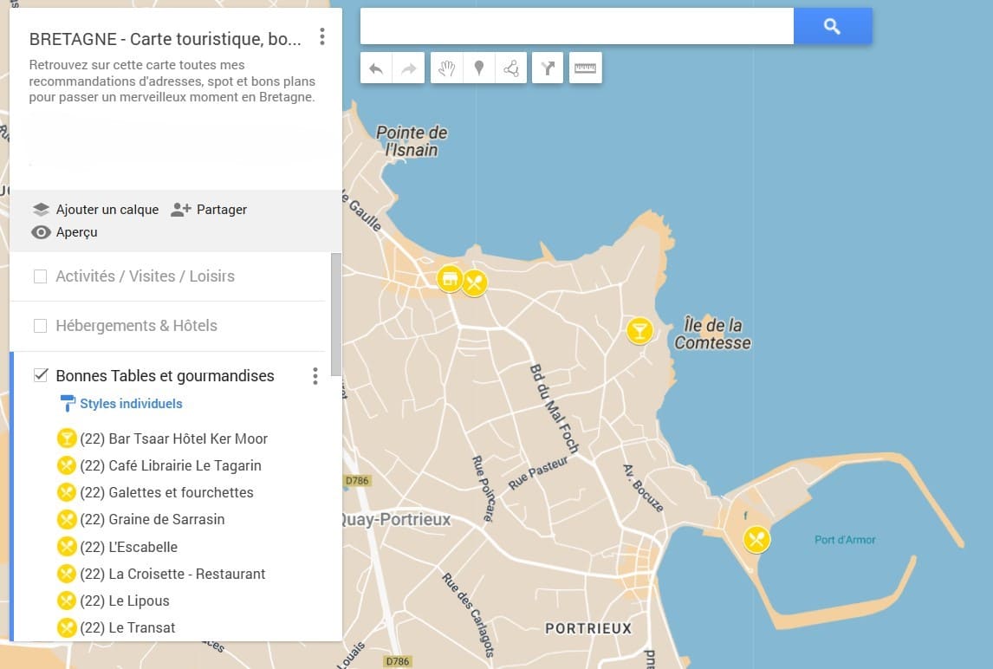
Task: Click the Activités / Visites / Loisirs layer title
Action: [145, 276]
